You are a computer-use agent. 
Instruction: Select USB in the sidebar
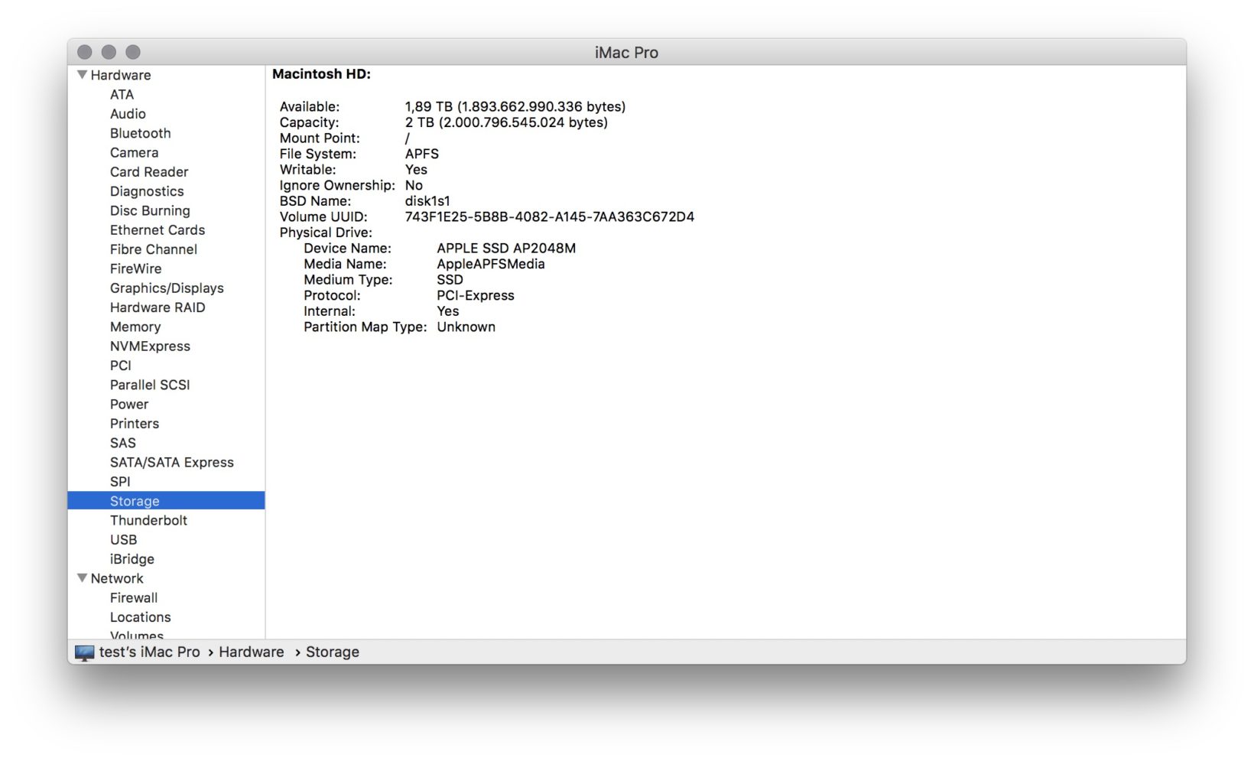[x=124, y=540]
